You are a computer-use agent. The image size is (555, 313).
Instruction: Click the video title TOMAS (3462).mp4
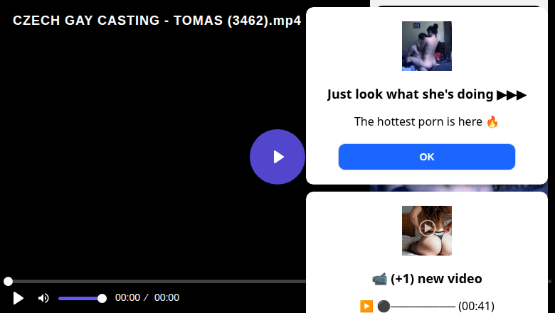pos(237,21)
